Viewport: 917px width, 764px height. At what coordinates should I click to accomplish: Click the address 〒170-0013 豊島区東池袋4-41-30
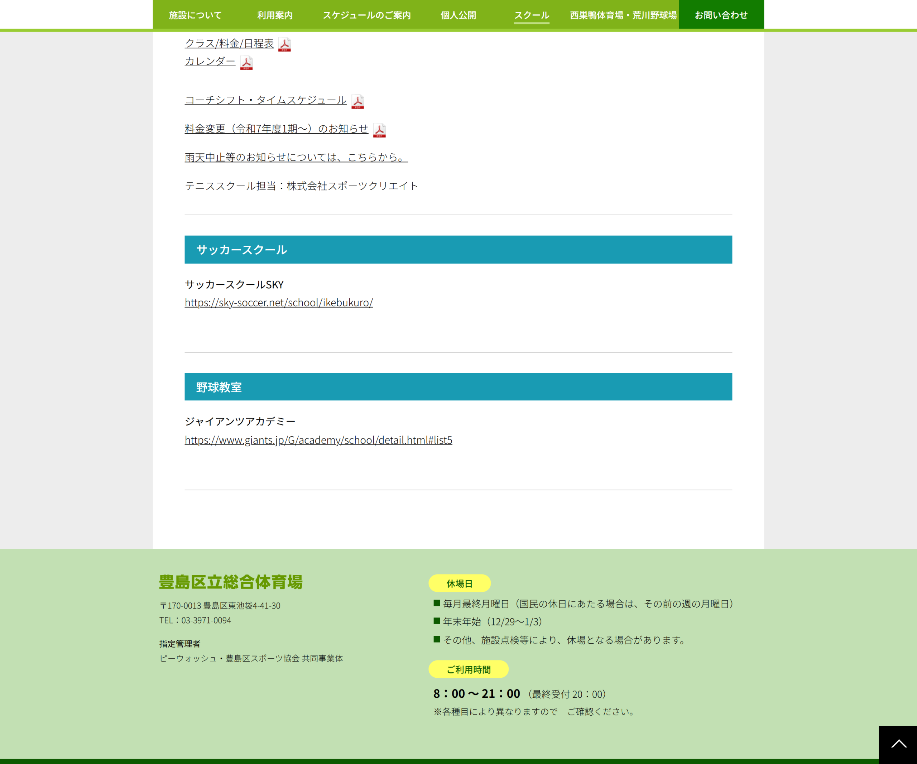point(220,606)
